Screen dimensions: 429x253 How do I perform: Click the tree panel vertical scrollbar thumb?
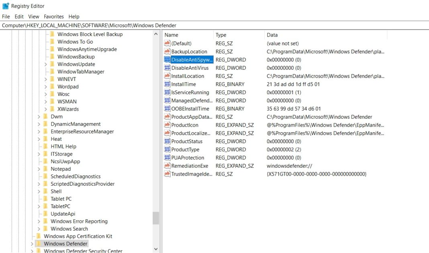(156, 219)
